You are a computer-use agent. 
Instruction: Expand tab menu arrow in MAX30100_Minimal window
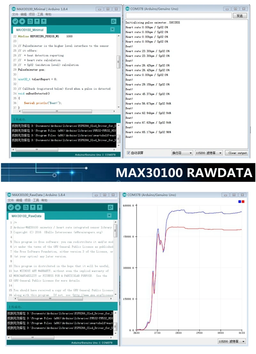[112, 29]
